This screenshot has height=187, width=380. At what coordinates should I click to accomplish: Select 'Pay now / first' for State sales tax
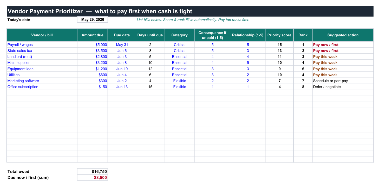(343, 51)
